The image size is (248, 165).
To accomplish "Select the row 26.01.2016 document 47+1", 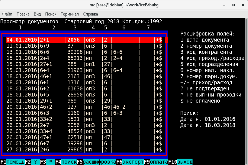I will [84, 137].
